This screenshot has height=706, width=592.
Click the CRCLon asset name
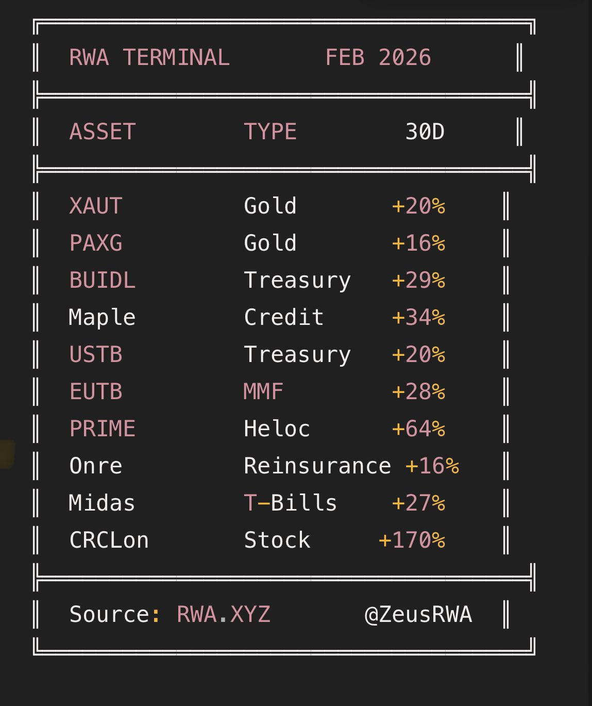[x=109, y=540]
